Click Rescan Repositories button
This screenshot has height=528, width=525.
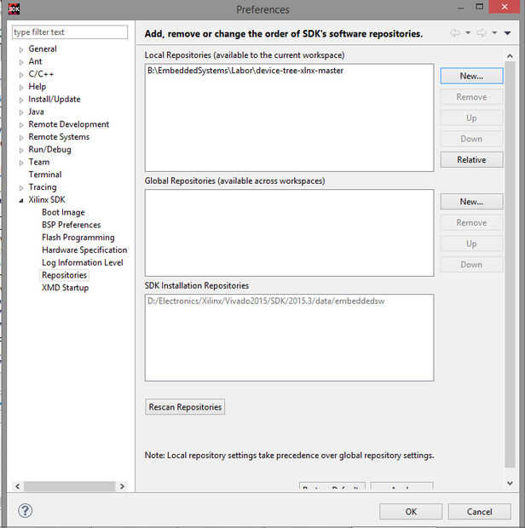click(185, 407)
